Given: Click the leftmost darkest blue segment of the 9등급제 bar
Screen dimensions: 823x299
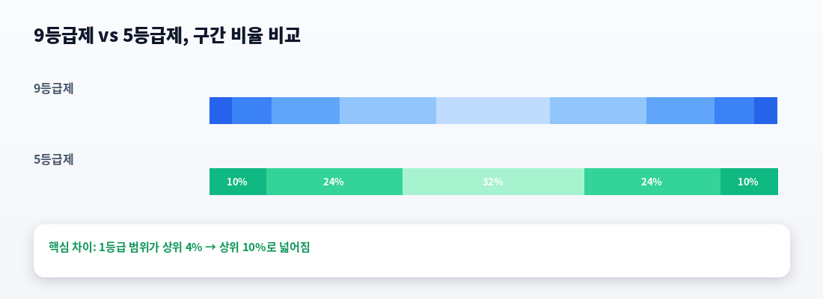Looking at the screenshot, I should pyautogui.click(x=221, y=111).
